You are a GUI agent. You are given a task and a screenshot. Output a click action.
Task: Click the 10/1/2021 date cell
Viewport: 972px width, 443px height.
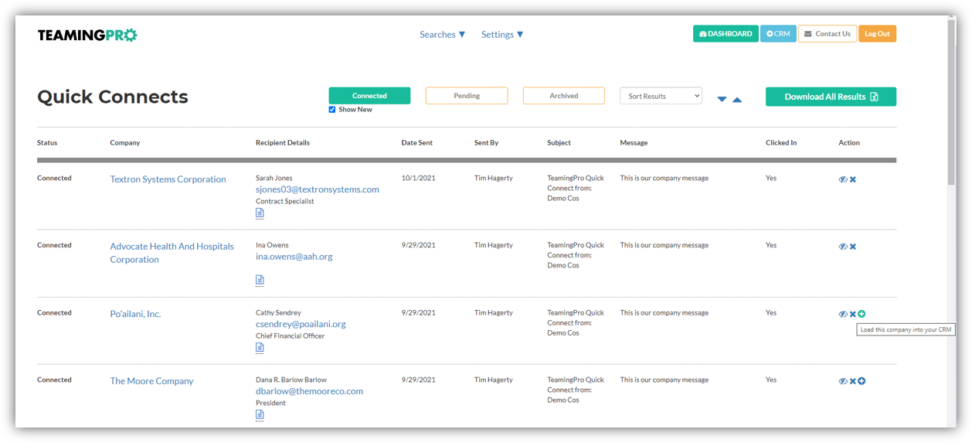point(418,178)
